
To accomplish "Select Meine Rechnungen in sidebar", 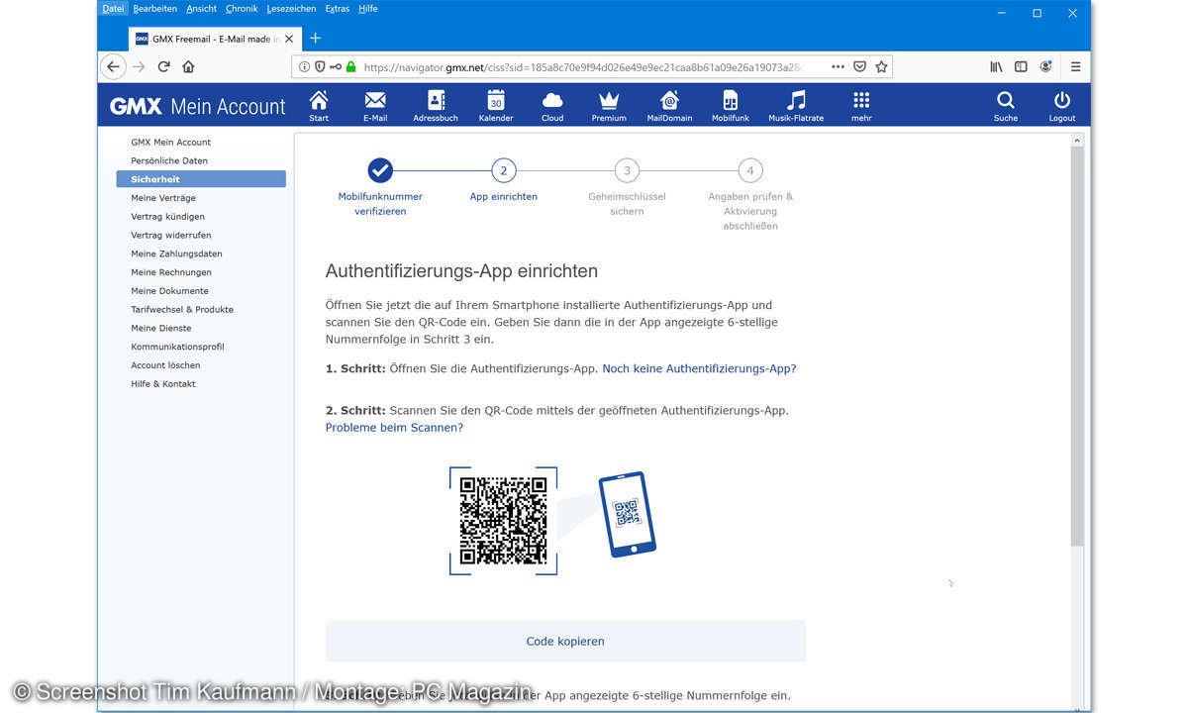I will pos(171,272).
